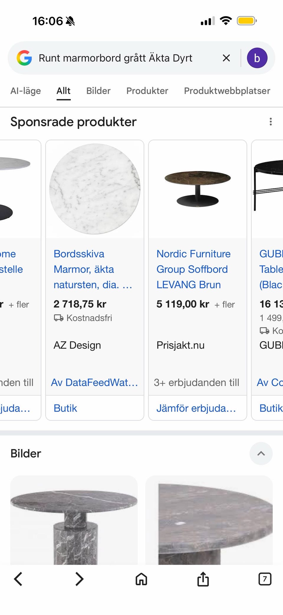Open the AI-läge tab

[x=26, y=91]
